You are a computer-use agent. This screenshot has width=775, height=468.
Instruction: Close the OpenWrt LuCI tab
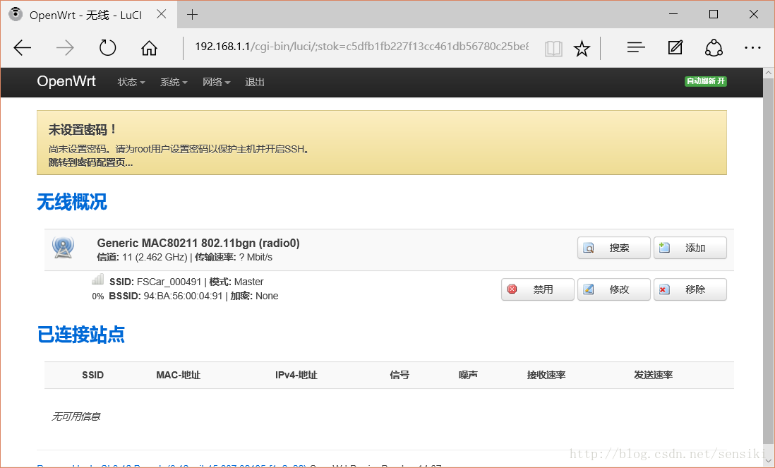(162, 14)
